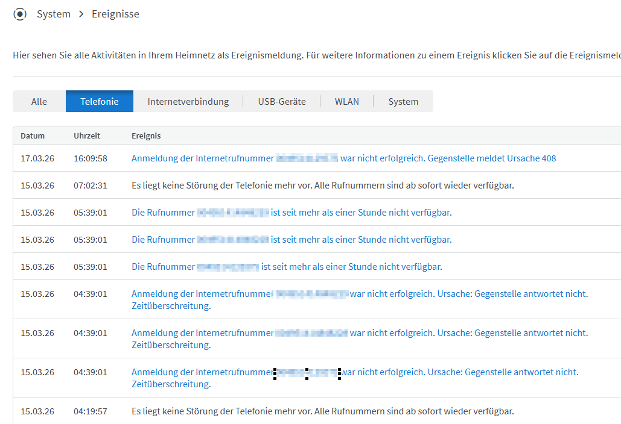Open the second 05:39:01 Rufnummer event link
Screen dimensions: 621x424
[x=291, y=240]
